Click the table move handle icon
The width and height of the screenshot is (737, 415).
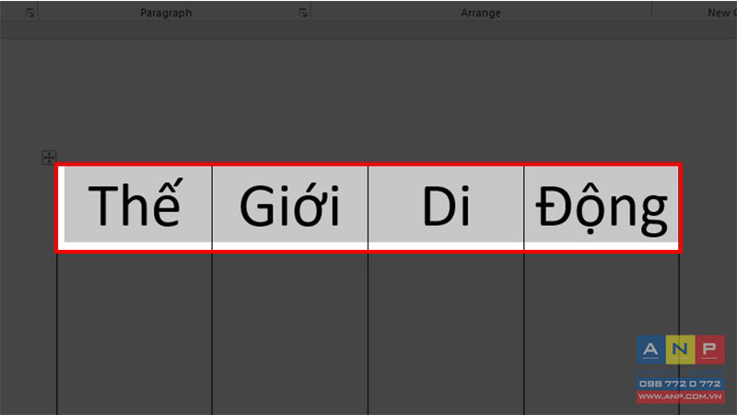coord(49,158)
